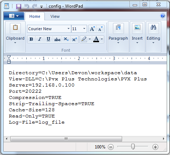Open WordPad Help with question mark icon

pyautogui.click(x=163, y=16)
